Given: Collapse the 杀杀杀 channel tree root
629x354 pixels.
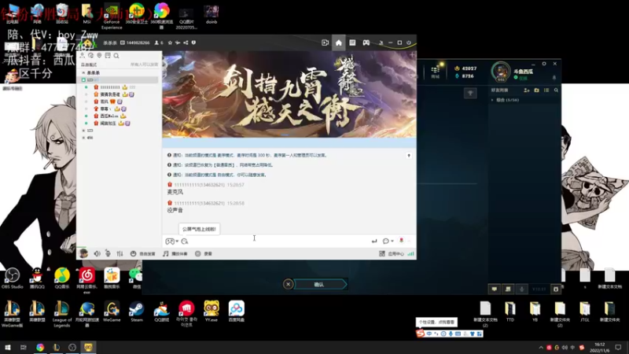Looking at the screenshot, I should [x=83, y=72].
